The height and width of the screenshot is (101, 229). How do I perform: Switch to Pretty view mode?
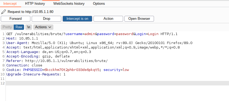click(x=7, y=27)
